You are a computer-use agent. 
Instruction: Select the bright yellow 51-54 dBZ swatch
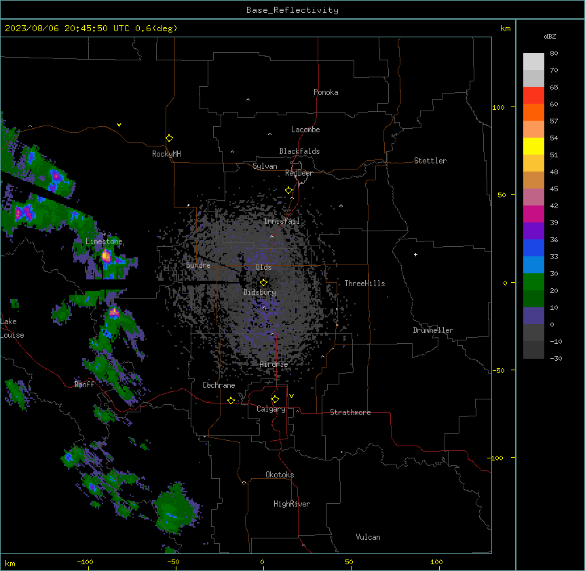[x=533, y=146]
